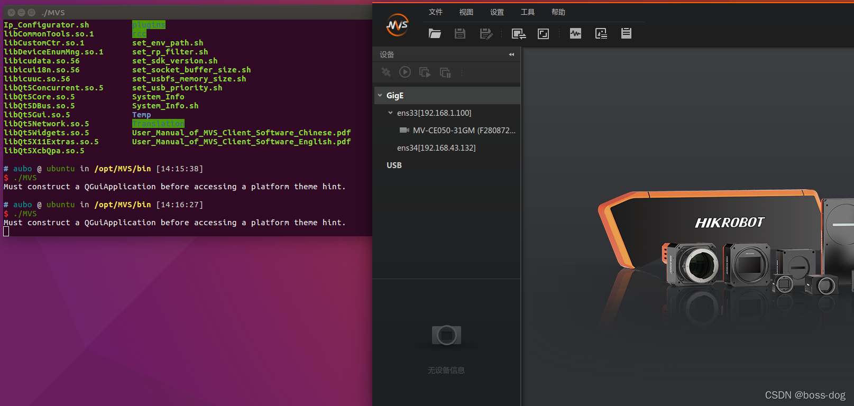Click set_env_path.sh in terminal listing
Viewport: 854px width, 406px height.
[168, 43]
